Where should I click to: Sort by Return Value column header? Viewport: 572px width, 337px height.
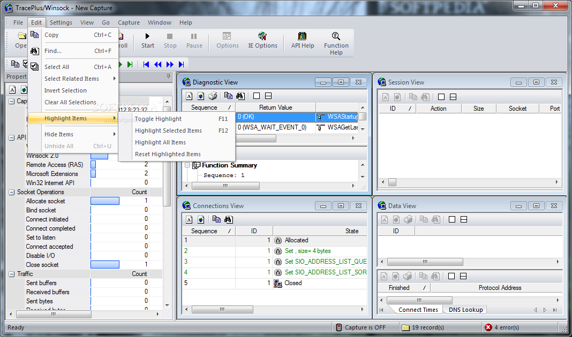tap(275, 108)
